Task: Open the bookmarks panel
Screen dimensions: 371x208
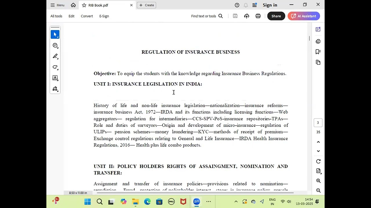Action: (x=318, y=52)
